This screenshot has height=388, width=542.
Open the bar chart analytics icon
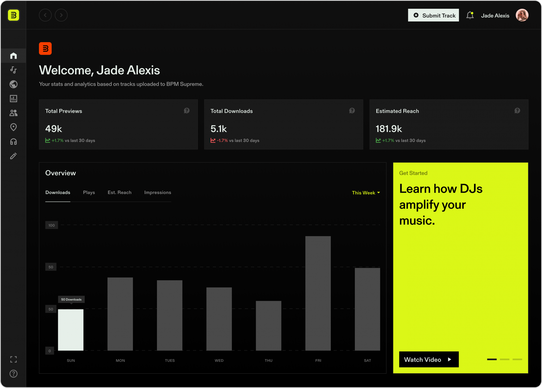tap(13, 99)
